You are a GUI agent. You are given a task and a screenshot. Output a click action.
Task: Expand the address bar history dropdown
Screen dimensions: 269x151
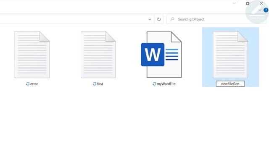150,19
